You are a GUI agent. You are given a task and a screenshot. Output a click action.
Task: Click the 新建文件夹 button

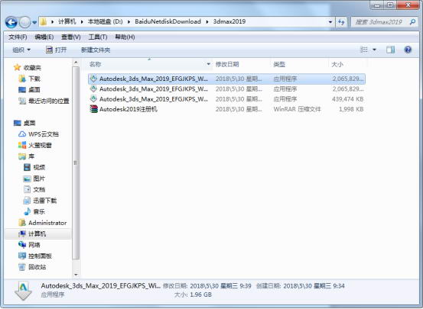coord(96,50)
